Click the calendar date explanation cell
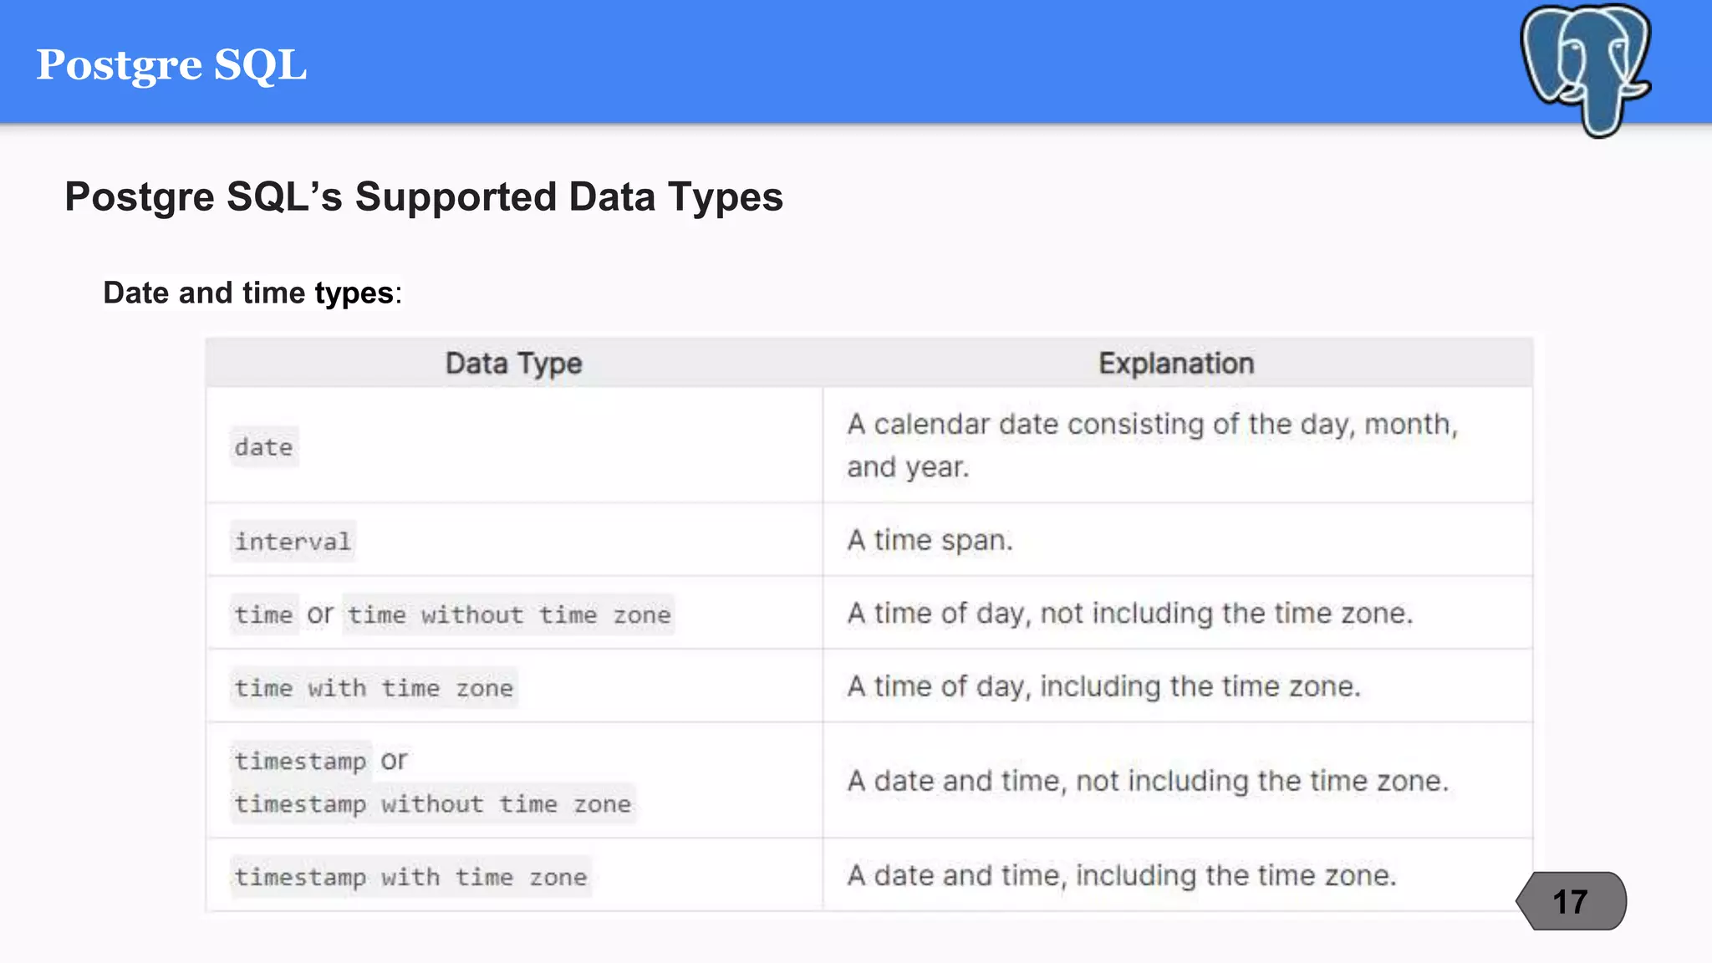Viewport: 1712px width, 963px height. 1152,446
